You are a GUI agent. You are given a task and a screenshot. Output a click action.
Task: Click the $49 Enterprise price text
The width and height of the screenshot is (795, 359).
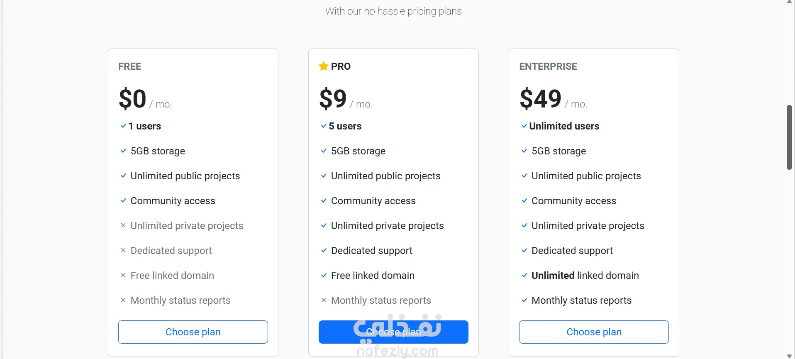click(540, 99)
